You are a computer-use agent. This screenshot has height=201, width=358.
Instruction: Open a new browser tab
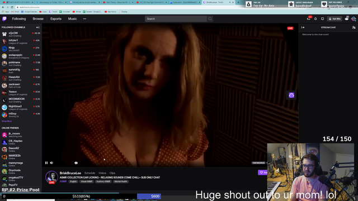point(238,2)
